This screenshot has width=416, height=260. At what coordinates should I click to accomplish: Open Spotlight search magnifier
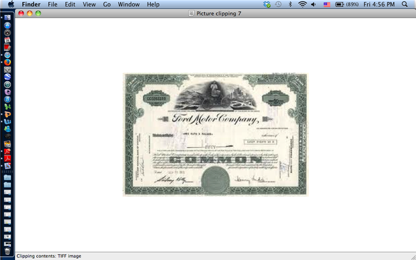click(x=404, y=5)
